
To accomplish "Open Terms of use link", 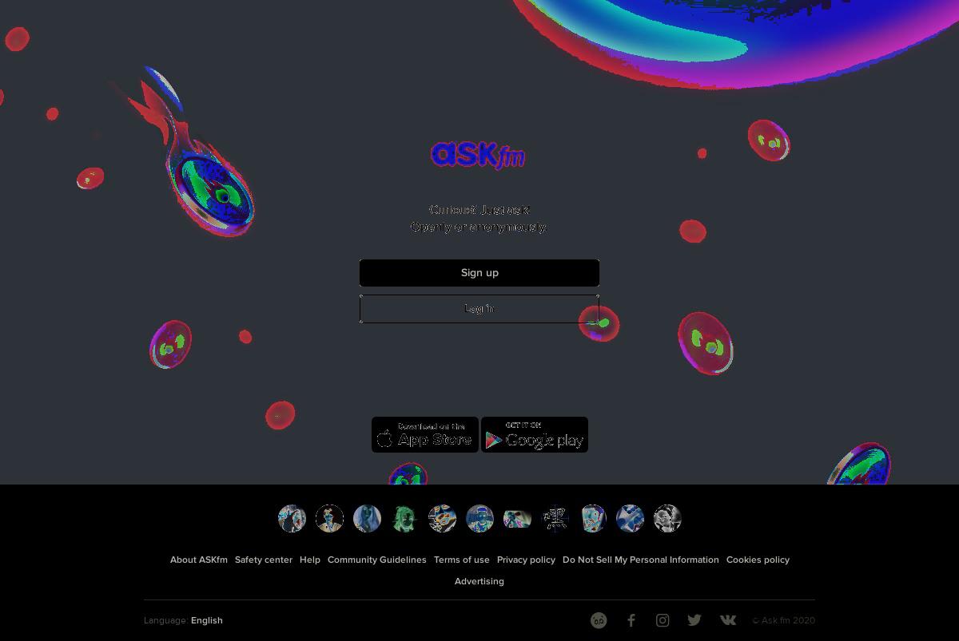I will (x=462, y=560).
